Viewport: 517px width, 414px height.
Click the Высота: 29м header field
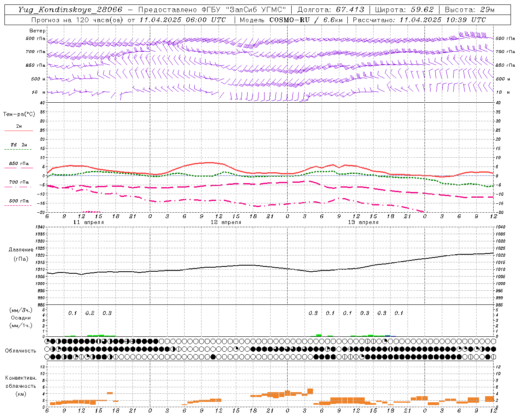pyautogui.click(x=469, y=10)
